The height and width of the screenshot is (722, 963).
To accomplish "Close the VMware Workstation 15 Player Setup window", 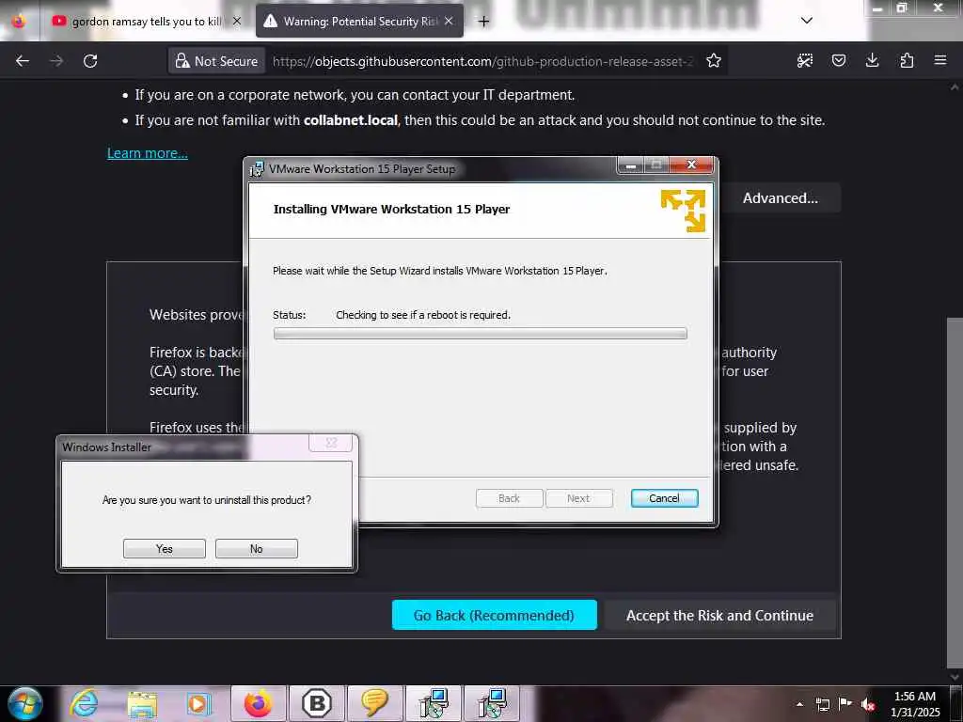I will [x=691, y=165].
